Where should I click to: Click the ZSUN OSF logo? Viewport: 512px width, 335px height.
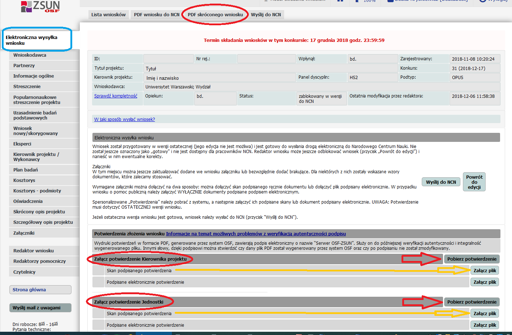[40, 6]
